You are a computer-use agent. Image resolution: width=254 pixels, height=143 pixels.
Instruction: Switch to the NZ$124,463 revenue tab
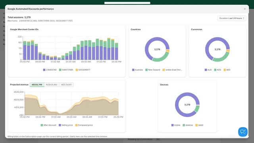[52, 85]
